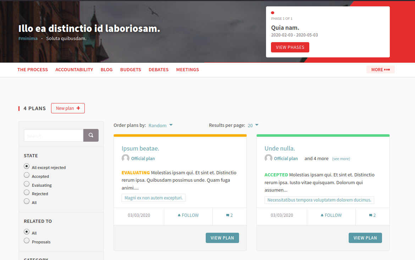
Task: Click the View Phases button
Action: click(290, 47)
